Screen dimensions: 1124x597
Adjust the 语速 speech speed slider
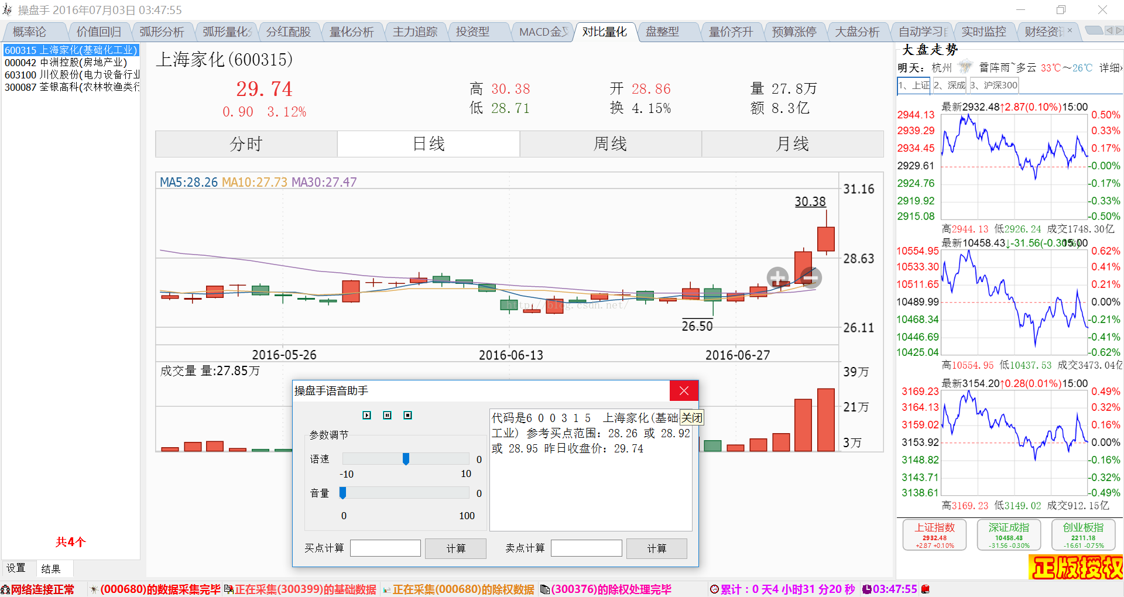406,459
